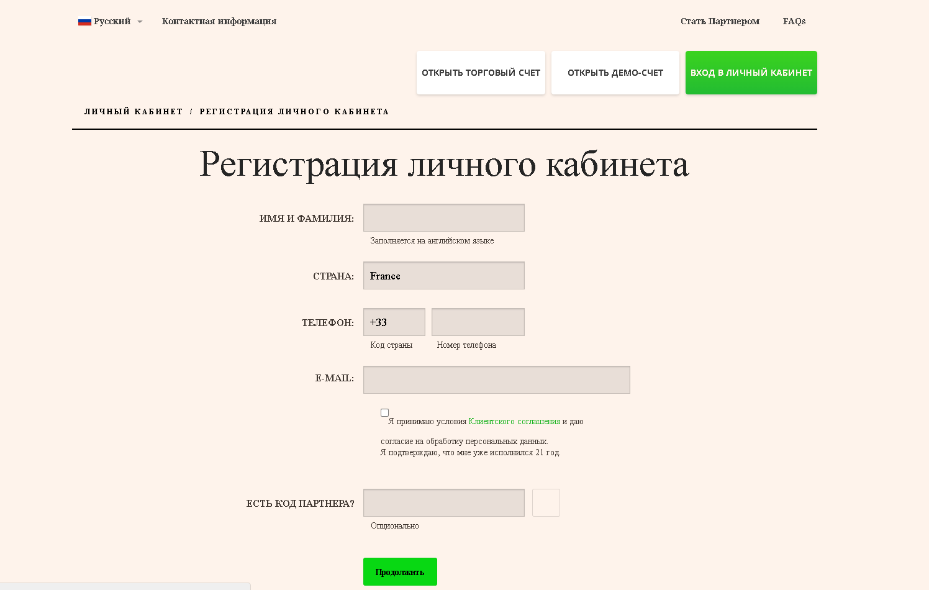Go to the Стать Партнером page
This screenshot has height=590, width=929.
click(720, 21)
